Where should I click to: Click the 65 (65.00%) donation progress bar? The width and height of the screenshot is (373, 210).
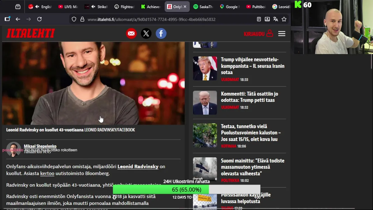pyautogui.click(x=186, y=190)
